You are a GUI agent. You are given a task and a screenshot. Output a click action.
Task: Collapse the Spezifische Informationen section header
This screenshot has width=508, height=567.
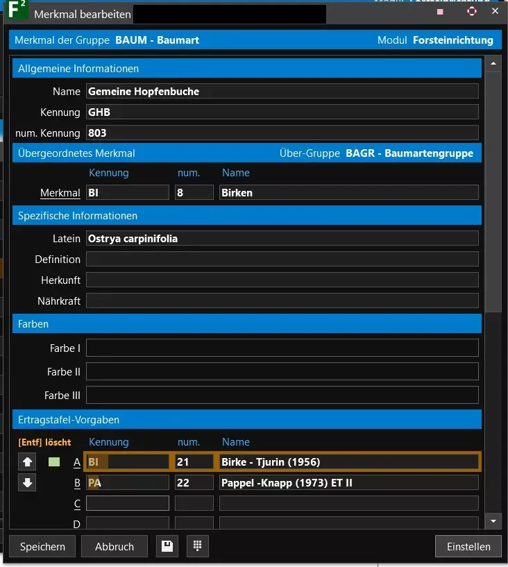pyautogui.click(x=246, y=216)
